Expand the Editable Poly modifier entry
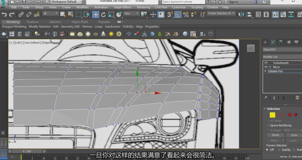Screen dimensions: 302x160 tap(265, 71)
